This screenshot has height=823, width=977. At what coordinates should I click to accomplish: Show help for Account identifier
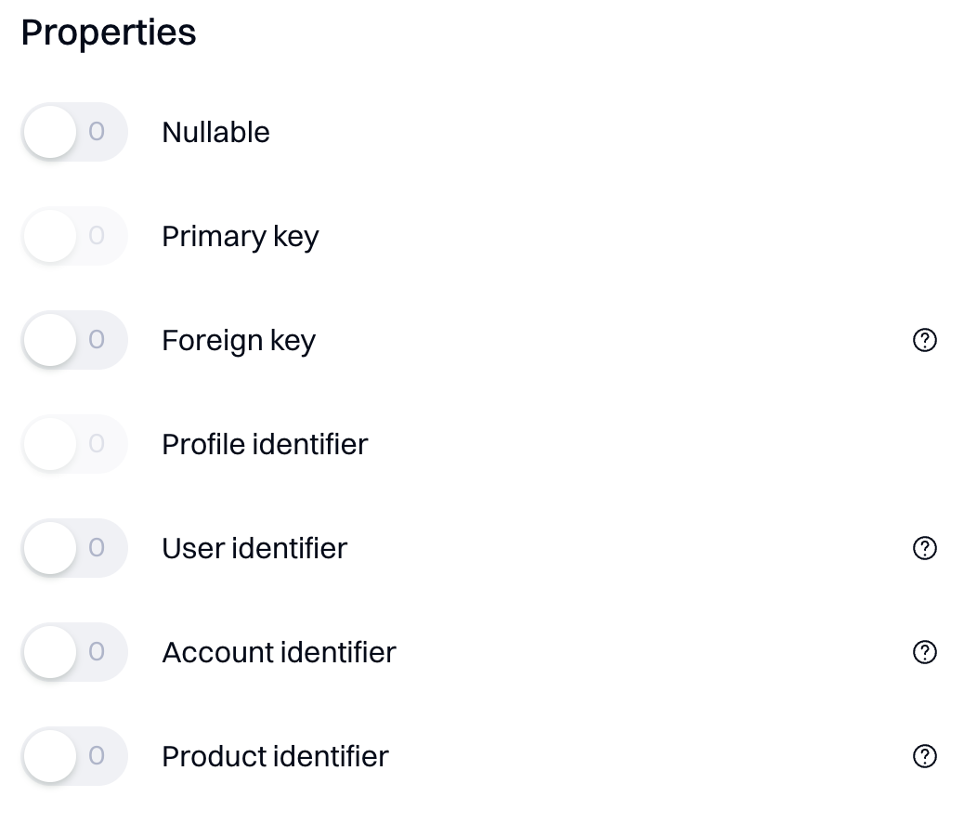point(924,653)
